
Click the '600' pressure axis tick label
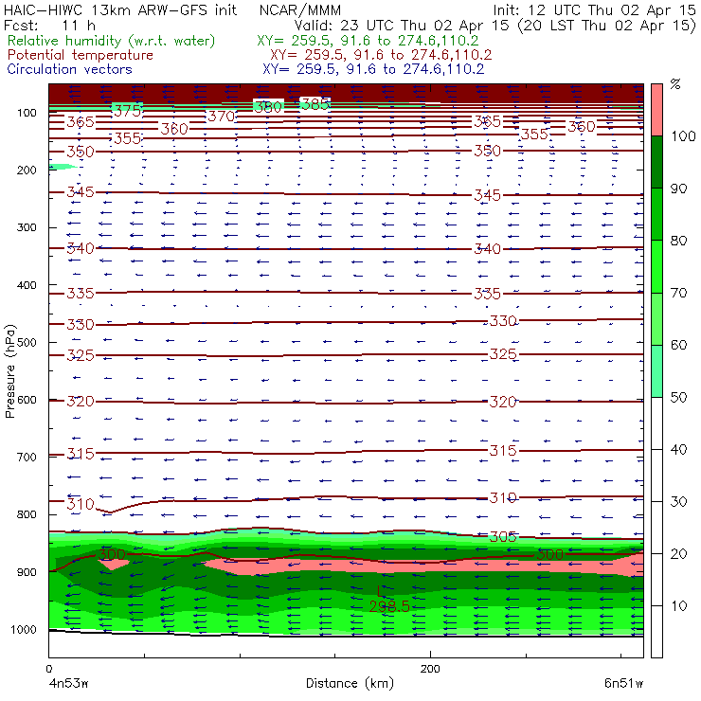[x=27, y=400]
